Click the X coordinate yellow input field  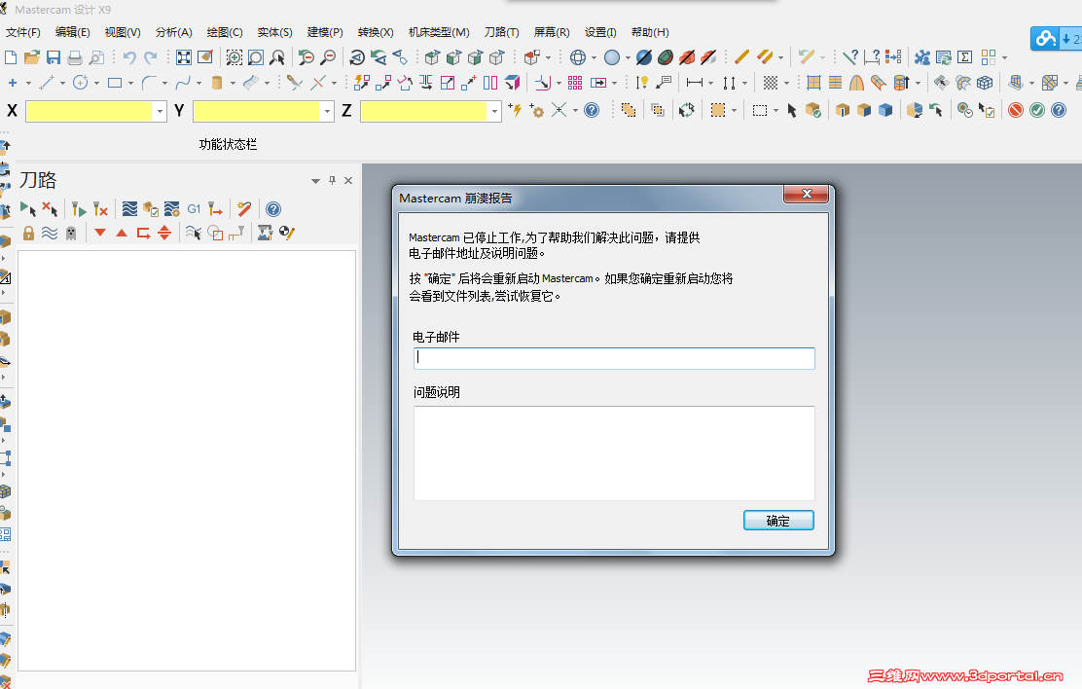click(x=89, y=111)
